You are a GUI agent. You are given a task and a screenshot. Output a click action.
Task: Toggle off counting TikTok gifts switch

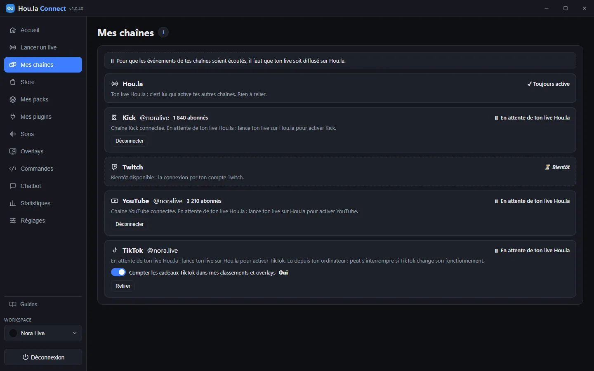[118, 272]
